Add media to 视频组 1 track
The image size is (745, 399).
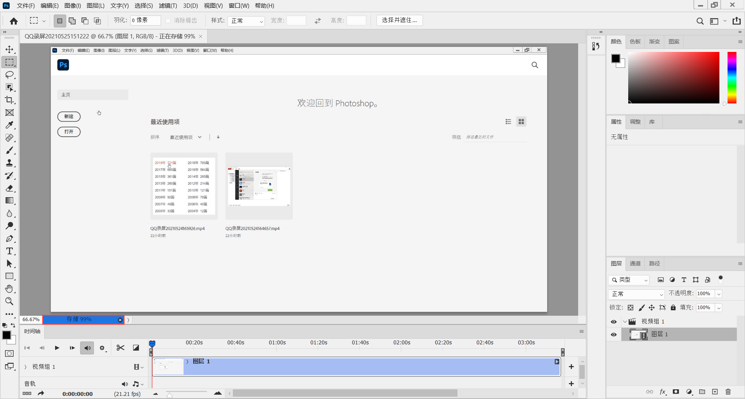[x=571, y=366]
